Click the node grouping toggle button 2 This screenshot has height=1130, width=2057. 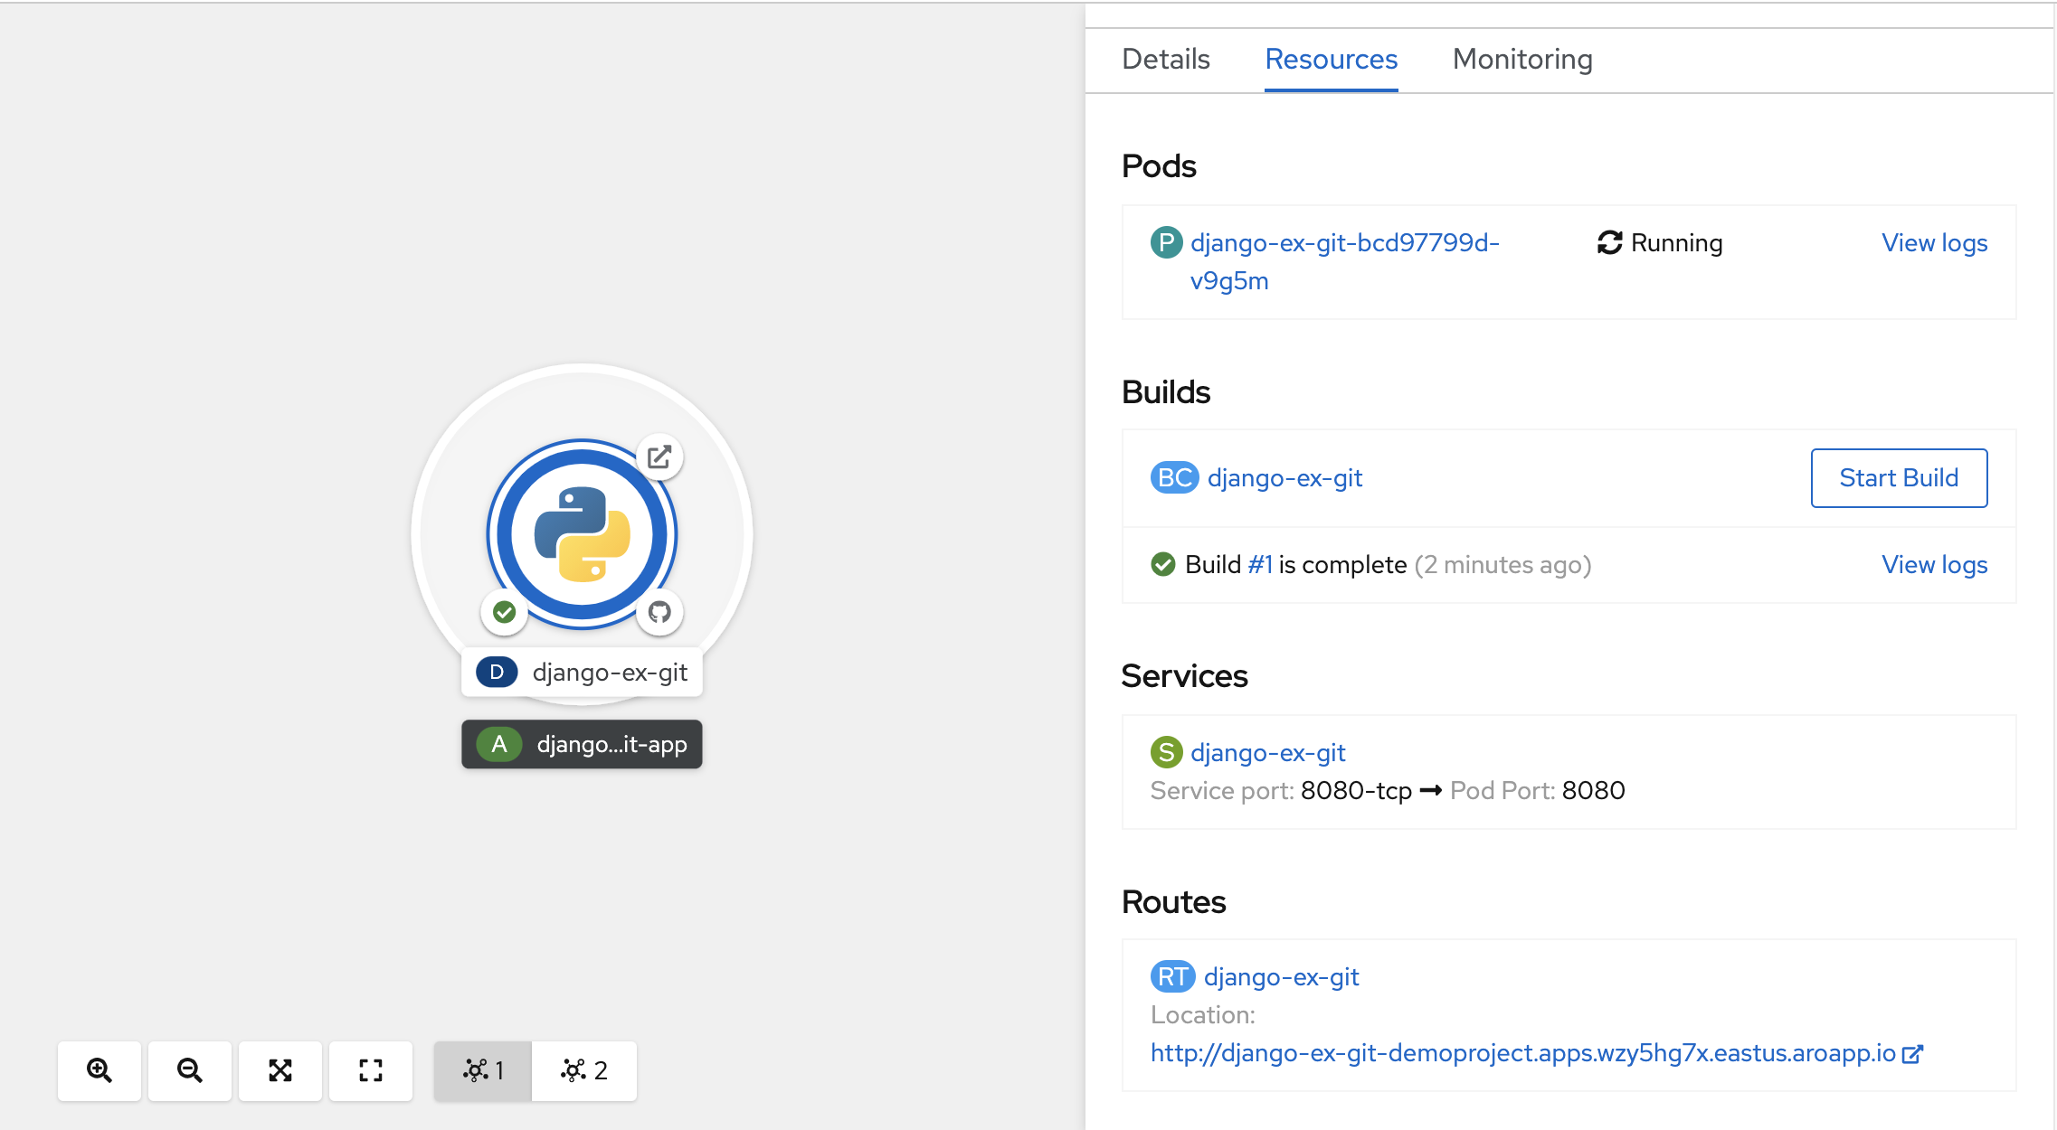pos(582,1069)
